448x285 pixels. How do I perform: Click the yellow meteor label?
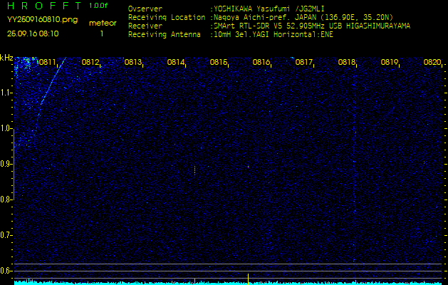(x=102, y=23)
